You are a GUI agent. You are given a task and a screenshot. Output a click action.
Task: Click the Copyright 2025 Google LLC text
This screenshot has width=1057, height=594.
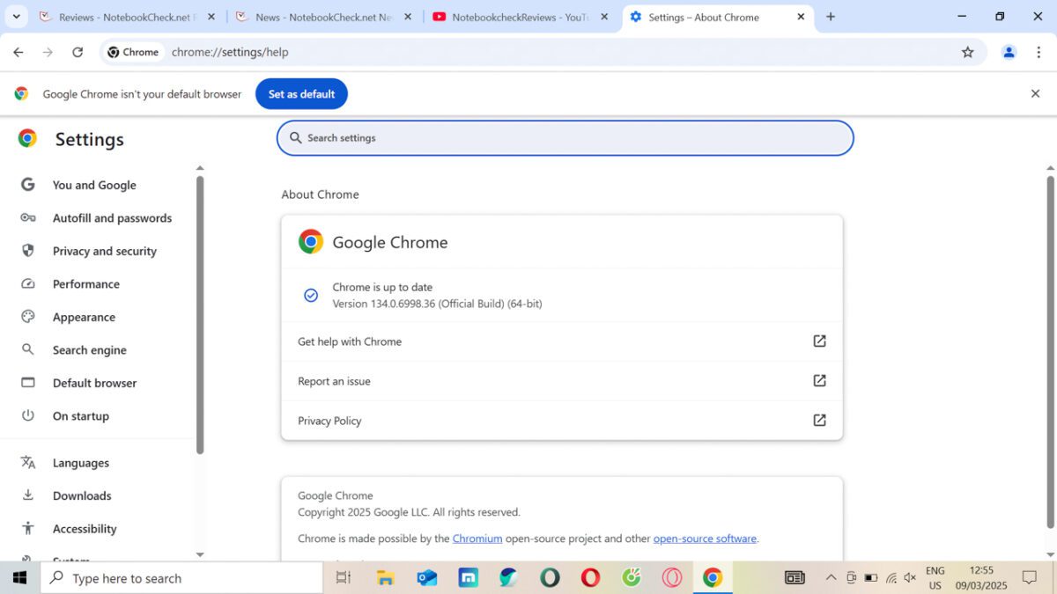(x=409, y=512)
